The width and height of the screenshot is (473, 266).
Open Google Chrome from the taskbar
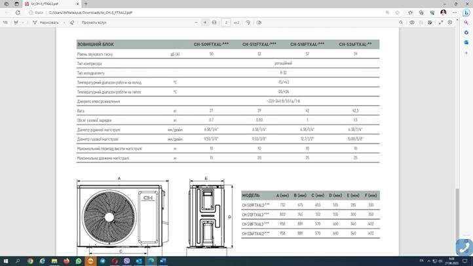(30, 261)
